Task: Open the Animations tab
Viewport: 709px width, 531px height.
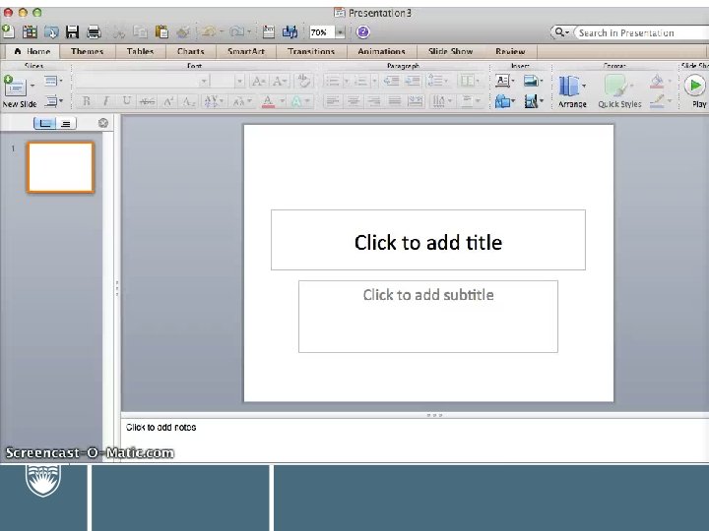Action: tap(381, 51)
